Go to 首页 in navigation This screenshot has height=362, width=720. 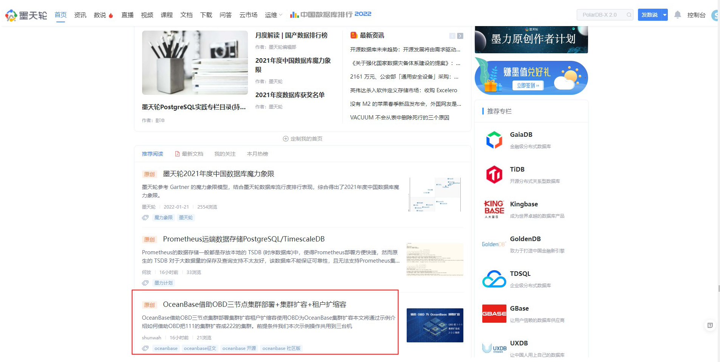pyautogui.click(x=60, y=15)
